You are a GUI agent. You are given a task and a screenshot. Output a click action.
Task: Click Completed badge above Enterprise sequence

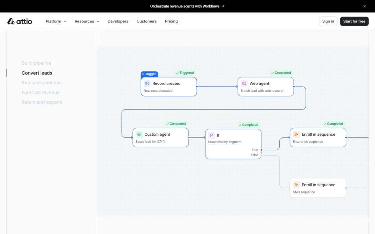(333, 124)
